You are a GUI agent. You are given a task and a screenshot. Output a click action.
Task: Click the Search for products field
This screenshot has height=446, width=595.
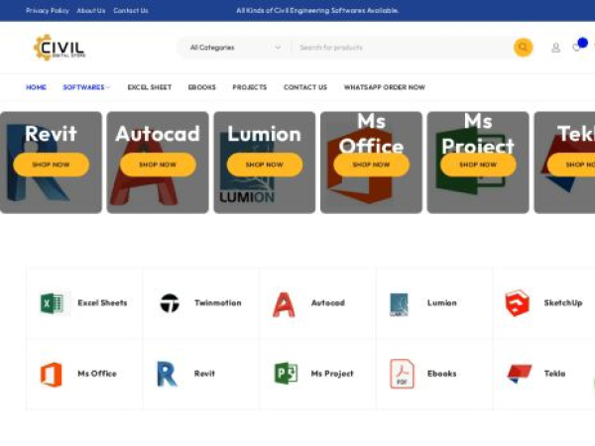403,48
